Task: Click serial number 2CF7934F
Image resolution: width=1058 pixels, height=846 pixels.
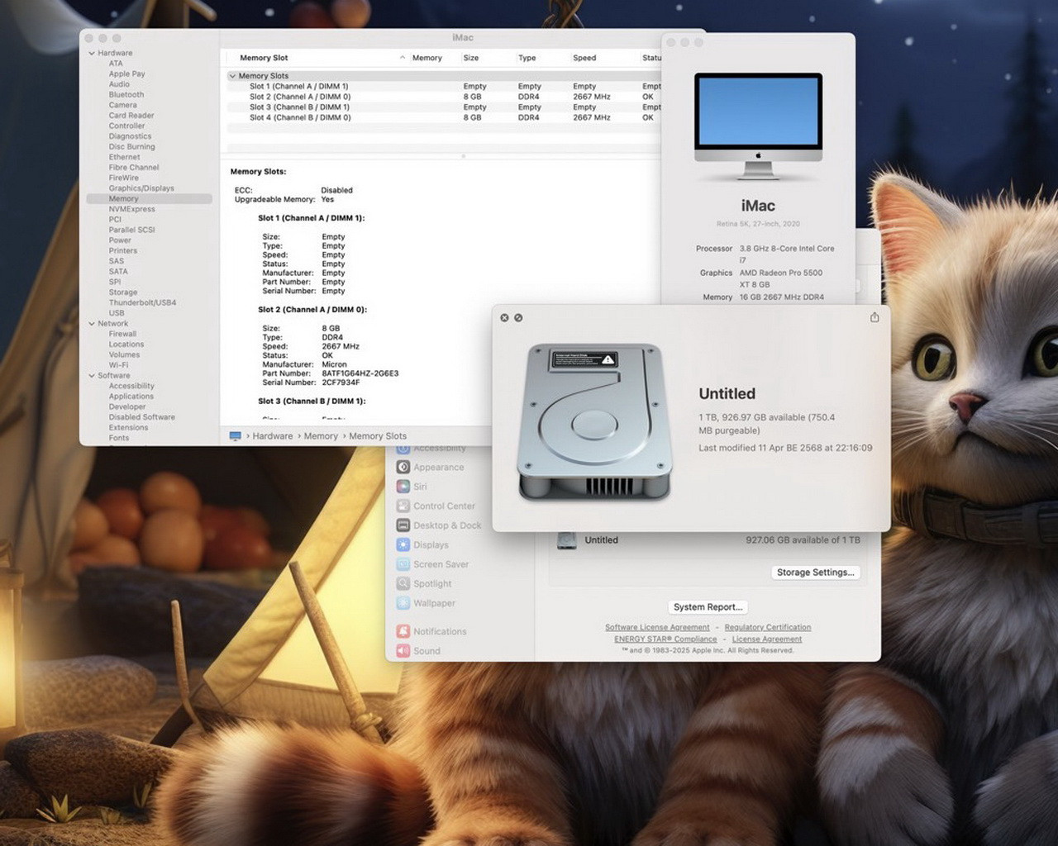Action: [x=341, y=383]
